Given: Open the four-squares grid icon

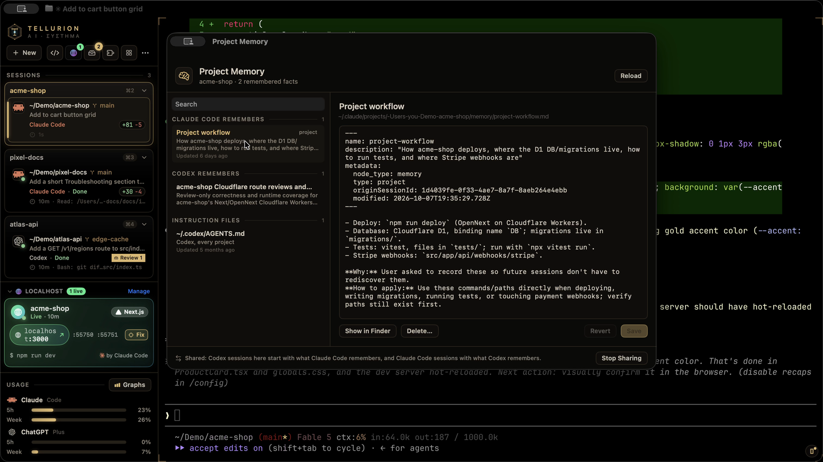Looking at the screenshot, I should (x=129, y=53).
